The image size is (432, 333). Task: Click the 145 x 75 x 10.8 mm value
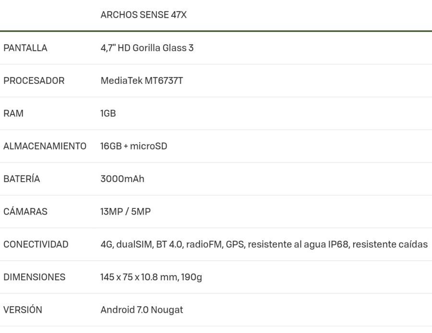[139, 277]
